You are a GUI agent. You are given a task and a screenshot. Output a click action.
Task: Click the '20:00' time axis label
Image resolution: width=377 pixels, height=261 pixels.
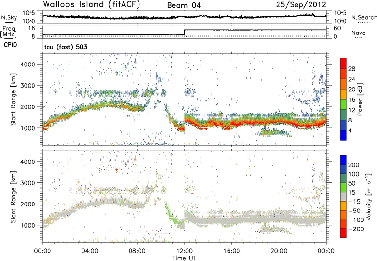pyautogui.click(x=279, y=251)
